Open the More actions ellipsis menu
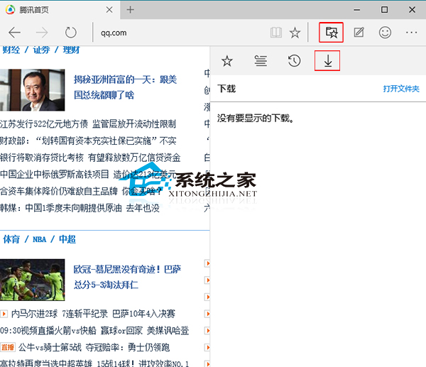 click(x=411, y=33)
